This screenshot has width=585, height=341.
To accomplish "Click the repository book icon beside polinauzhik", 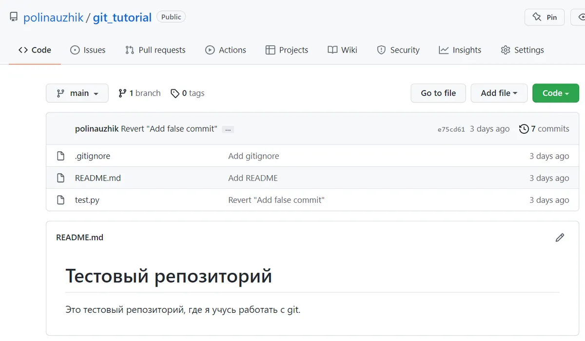I will 14,18.
